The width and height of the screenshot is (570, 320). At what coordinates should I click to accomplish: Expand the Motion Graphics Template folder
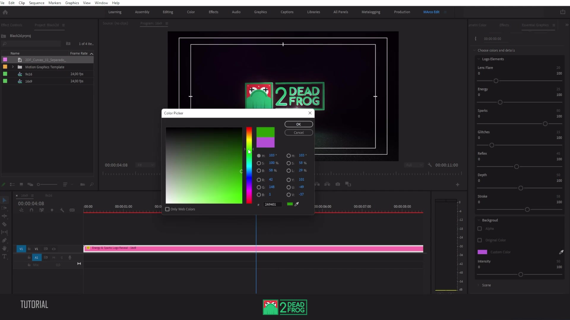point(13,67)
